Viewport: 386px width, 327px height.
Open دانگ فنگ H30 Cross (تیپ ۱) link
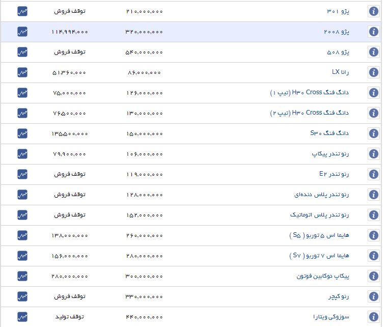[309, 93]
